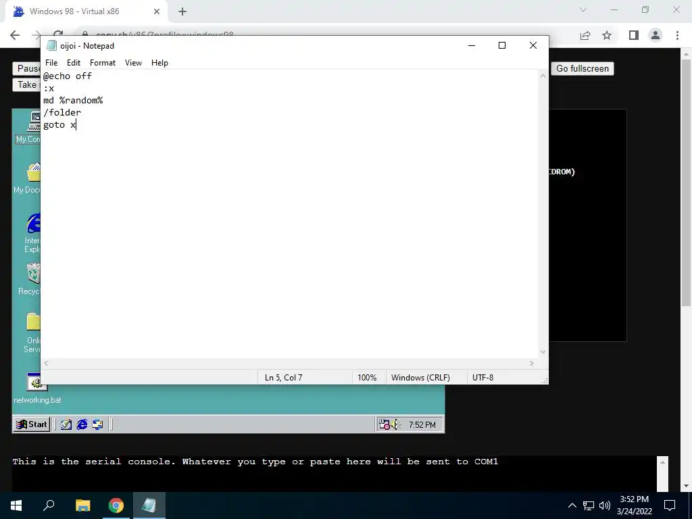Image resolution: width=692 pixels, height=519 pixels.
Task: Click Task Scheduler tray icon in Windows 98
Action: coord(384,424)
